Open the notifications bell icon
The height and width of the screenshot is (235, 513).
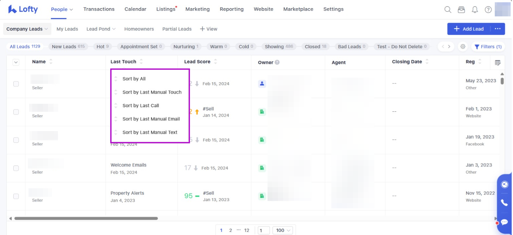(475, 10)
